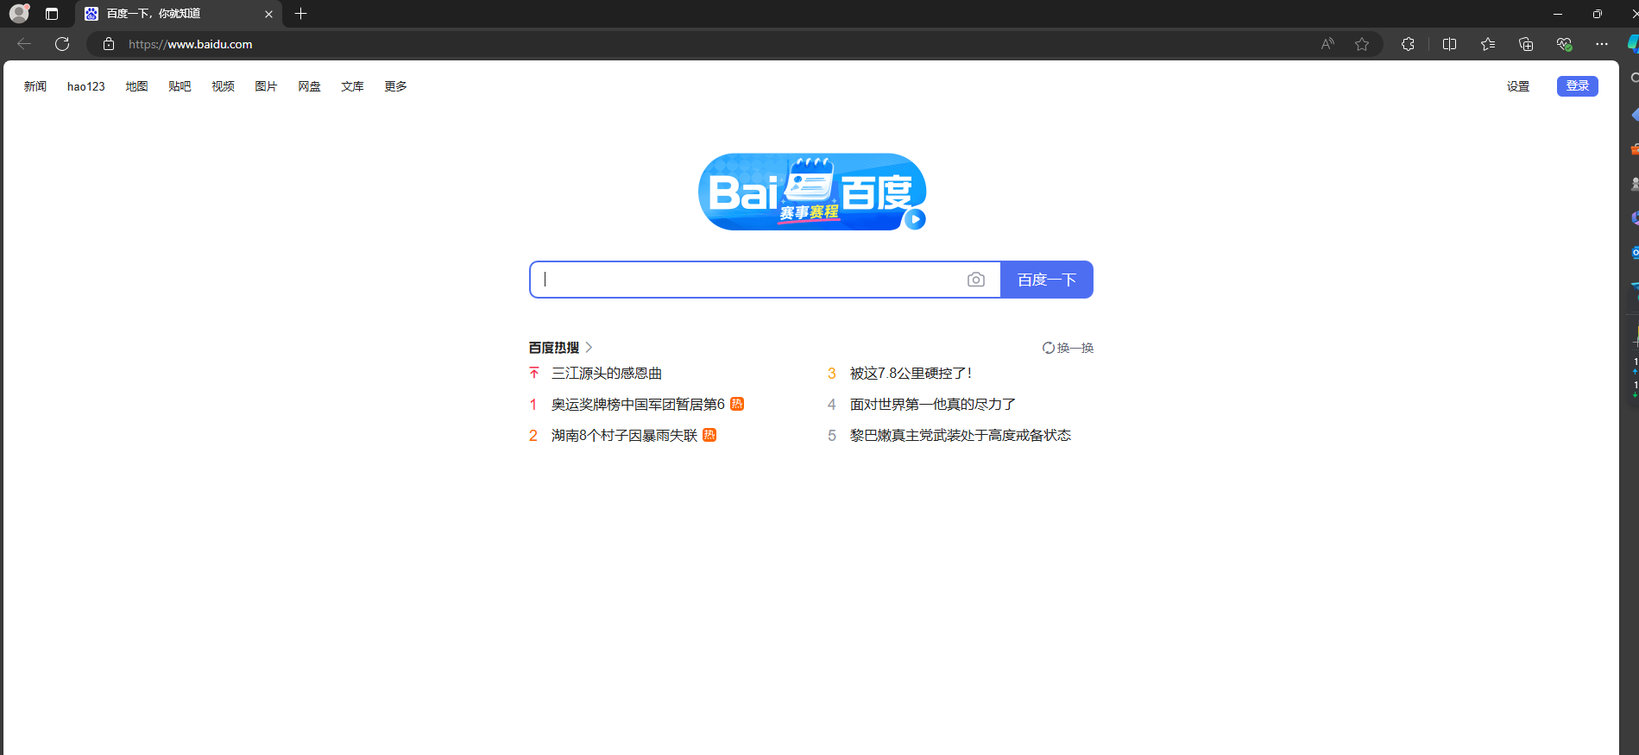Open new tab with plus button

pos(300,14)
